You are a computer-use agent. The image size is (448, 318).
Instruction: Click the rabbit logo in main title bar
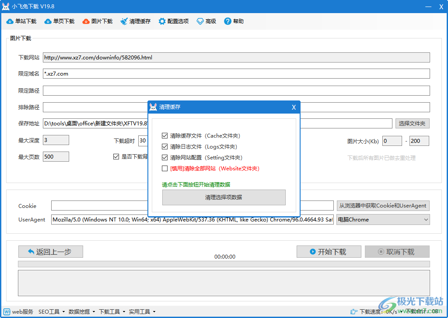[5, 7]
